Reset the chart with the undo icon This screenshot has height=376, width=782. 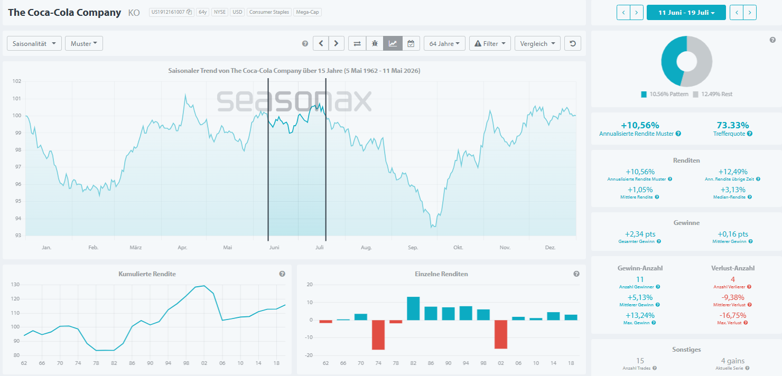tap(572, 43)
